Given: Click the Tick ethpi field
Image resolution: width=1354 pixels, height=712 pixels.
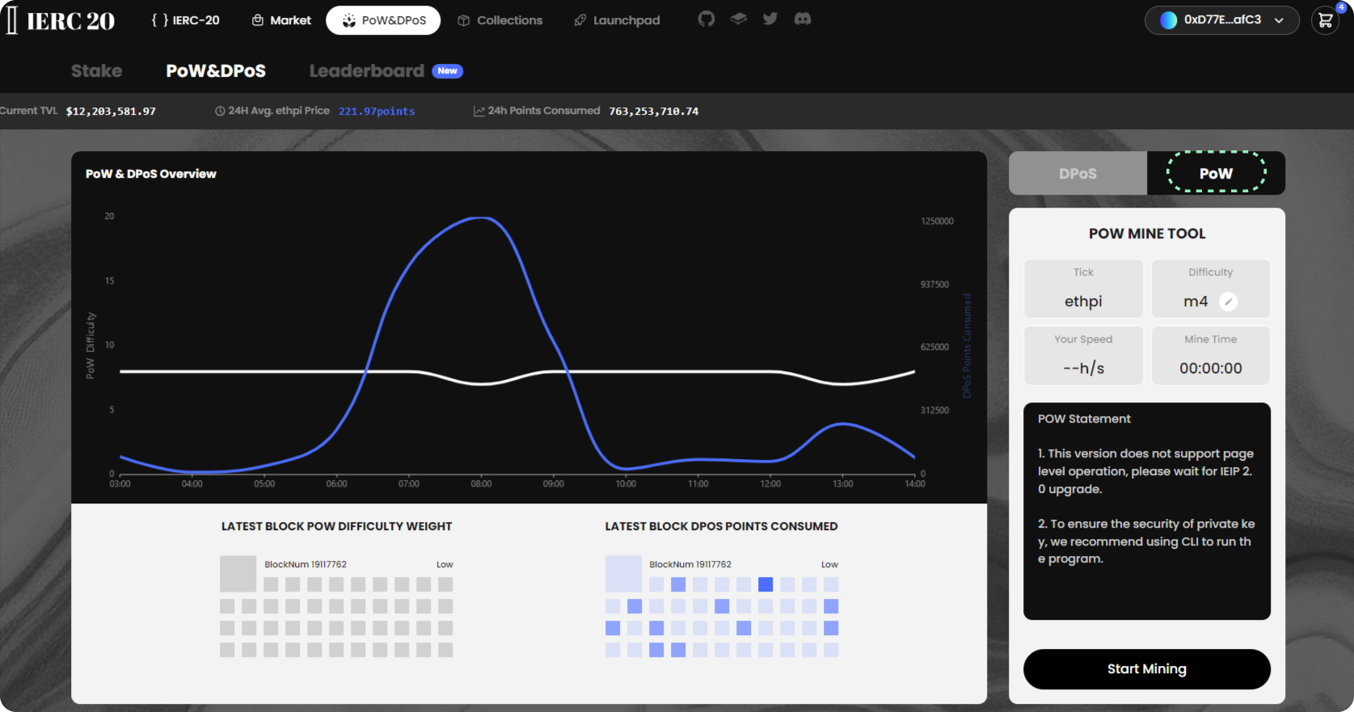Looking at the screenshot, I should [x=1083, y=289].
